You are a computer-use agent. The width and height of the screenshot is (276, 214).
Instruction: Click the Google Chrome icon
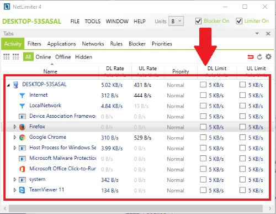(x=22, y=138)
